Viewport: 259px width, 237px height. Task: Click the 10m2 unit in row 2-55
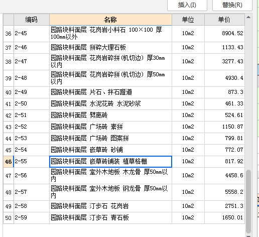pyautogui.click(x=188, y=162)
